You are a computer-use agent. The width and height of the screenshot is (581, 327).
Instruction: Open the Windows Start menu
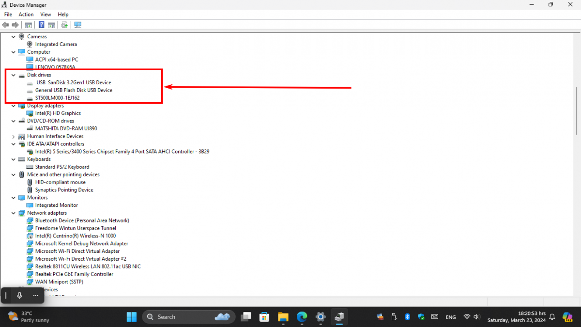[x=132, y=317]
